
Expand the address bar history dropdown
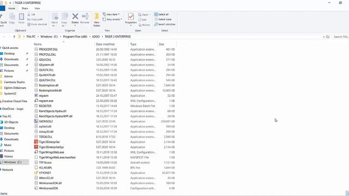pos(323,36)
